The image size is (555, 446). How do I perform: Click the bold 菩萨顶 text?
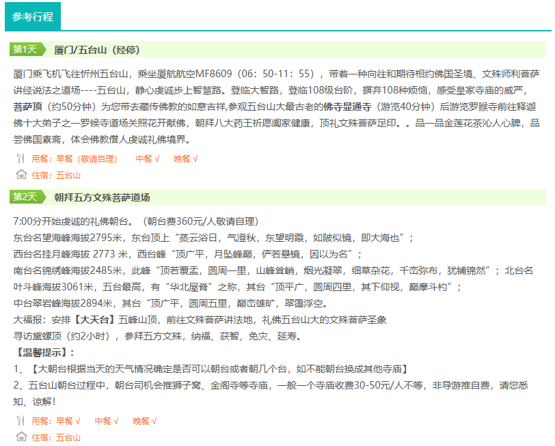(27, 107)
